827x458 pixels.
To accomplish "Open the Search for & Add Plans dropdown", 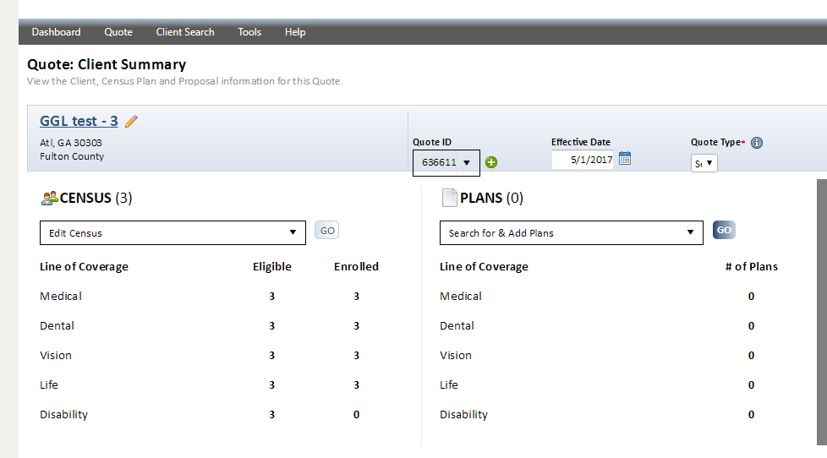I will (571, 232).
